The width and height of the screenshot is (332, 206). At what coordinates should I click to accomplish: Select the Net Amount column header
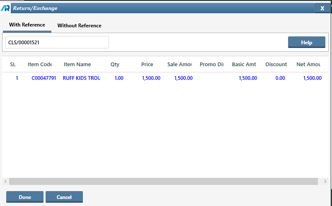tap(308, 65)
